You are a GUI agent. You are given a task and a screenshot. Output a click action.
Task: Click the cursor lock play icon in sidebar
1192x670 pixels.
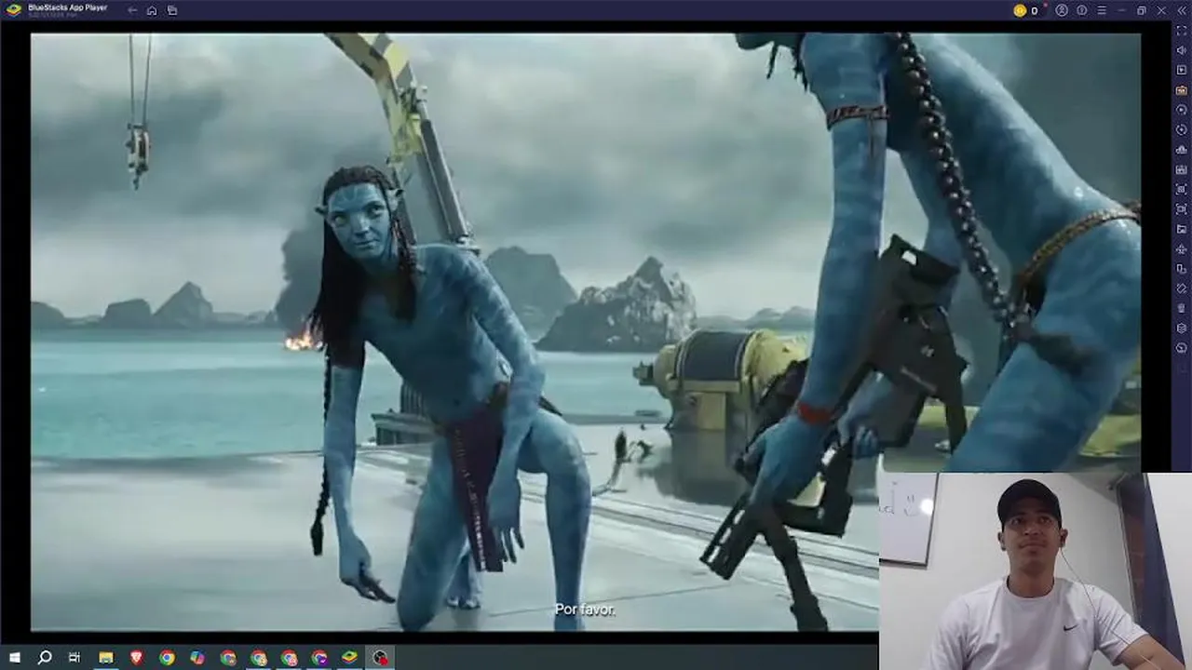[x=1181, y=71]
